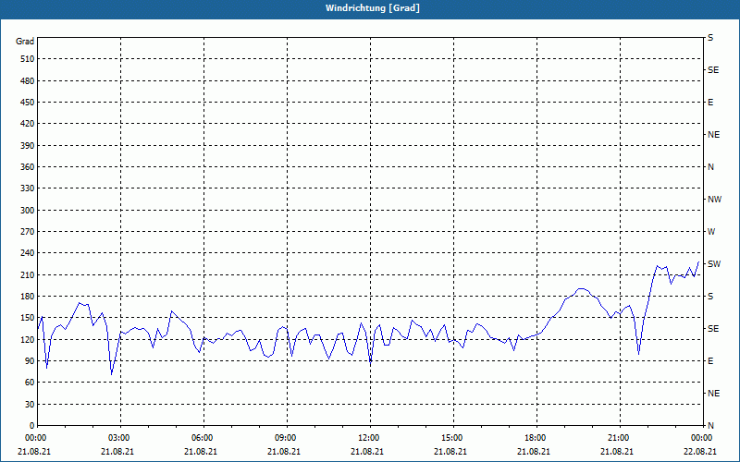Select the 00:00 label above 22.08.21
Screen dimensions: 740x462
coord(703,438)
